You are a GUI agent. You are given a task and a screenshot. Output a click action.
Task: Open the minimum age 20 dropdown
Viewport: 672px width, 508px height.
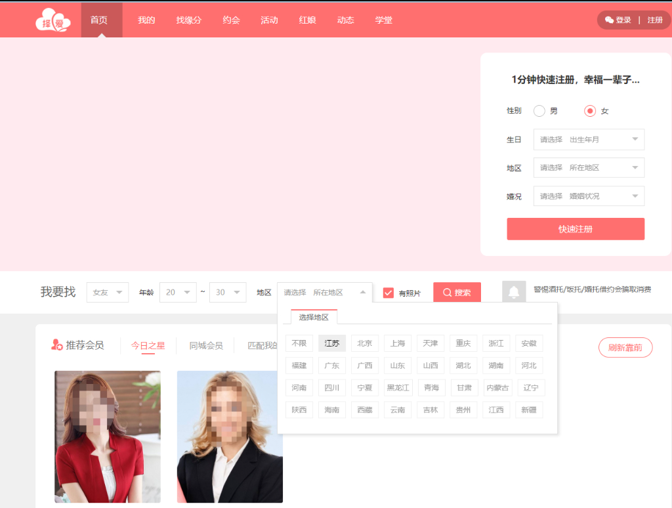(178, 292)
